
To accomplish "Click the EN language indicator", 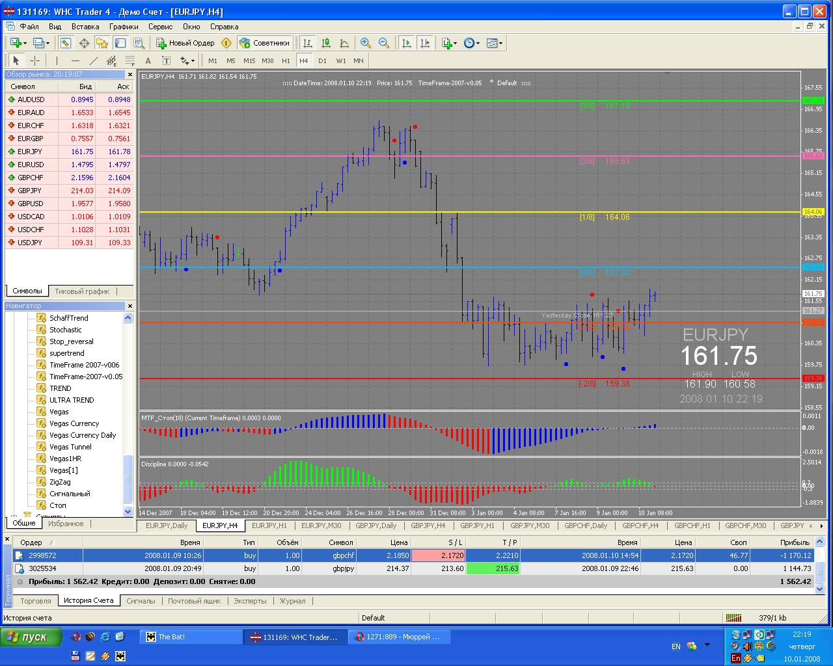I will [676, 646].
